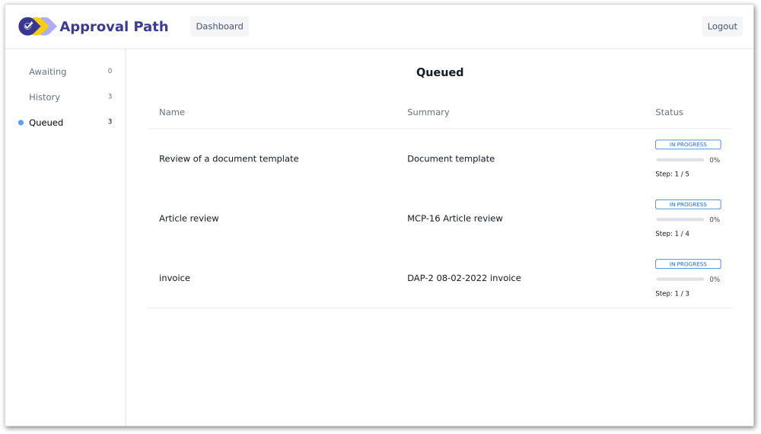Click the MCP-16 Article review summary
This screenshot has height=434, width=761.
(x=455, y=219)
